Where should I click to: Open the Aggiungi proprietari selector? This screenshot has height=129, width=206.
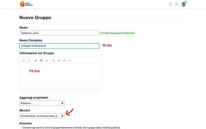[42, 103]
